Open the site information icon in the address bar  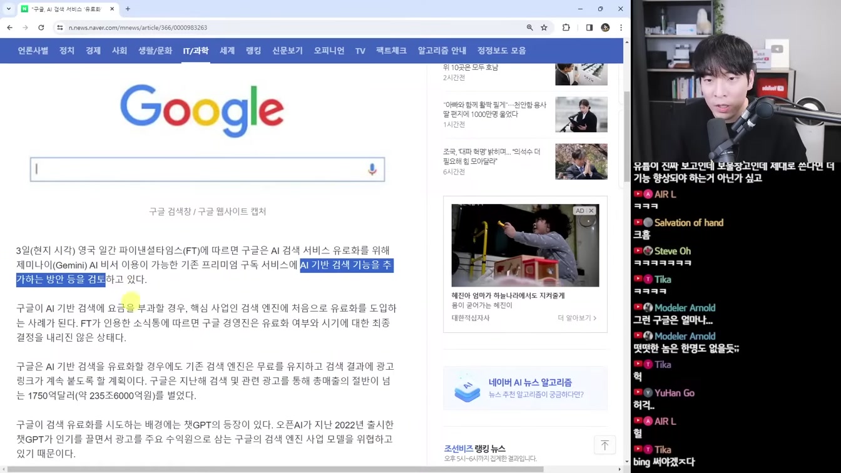tap(60, 28)
